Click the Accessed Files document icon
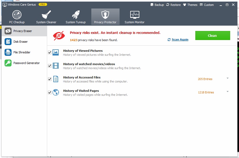 pos(56,79)
